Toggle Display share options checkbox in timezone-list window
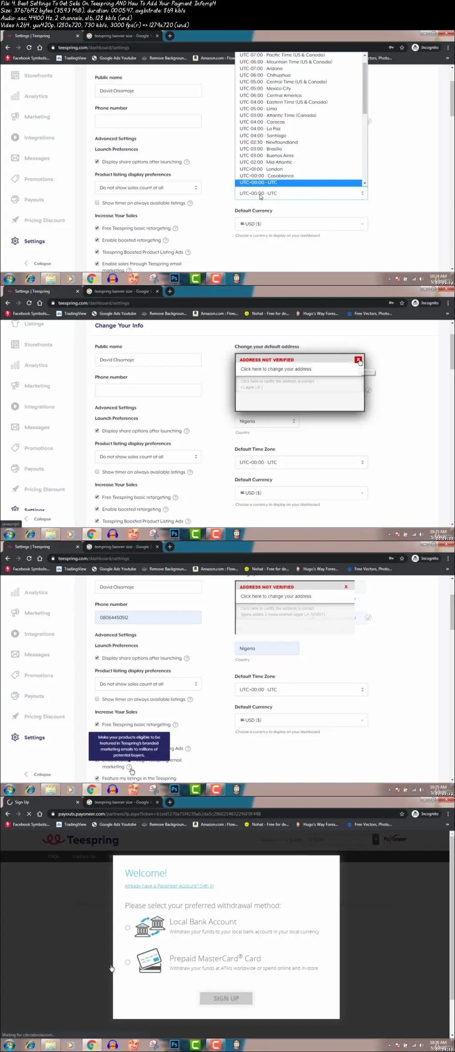The height and width of the screenshot is (1052, 455). pyautogui.click(x=97, y=162)
